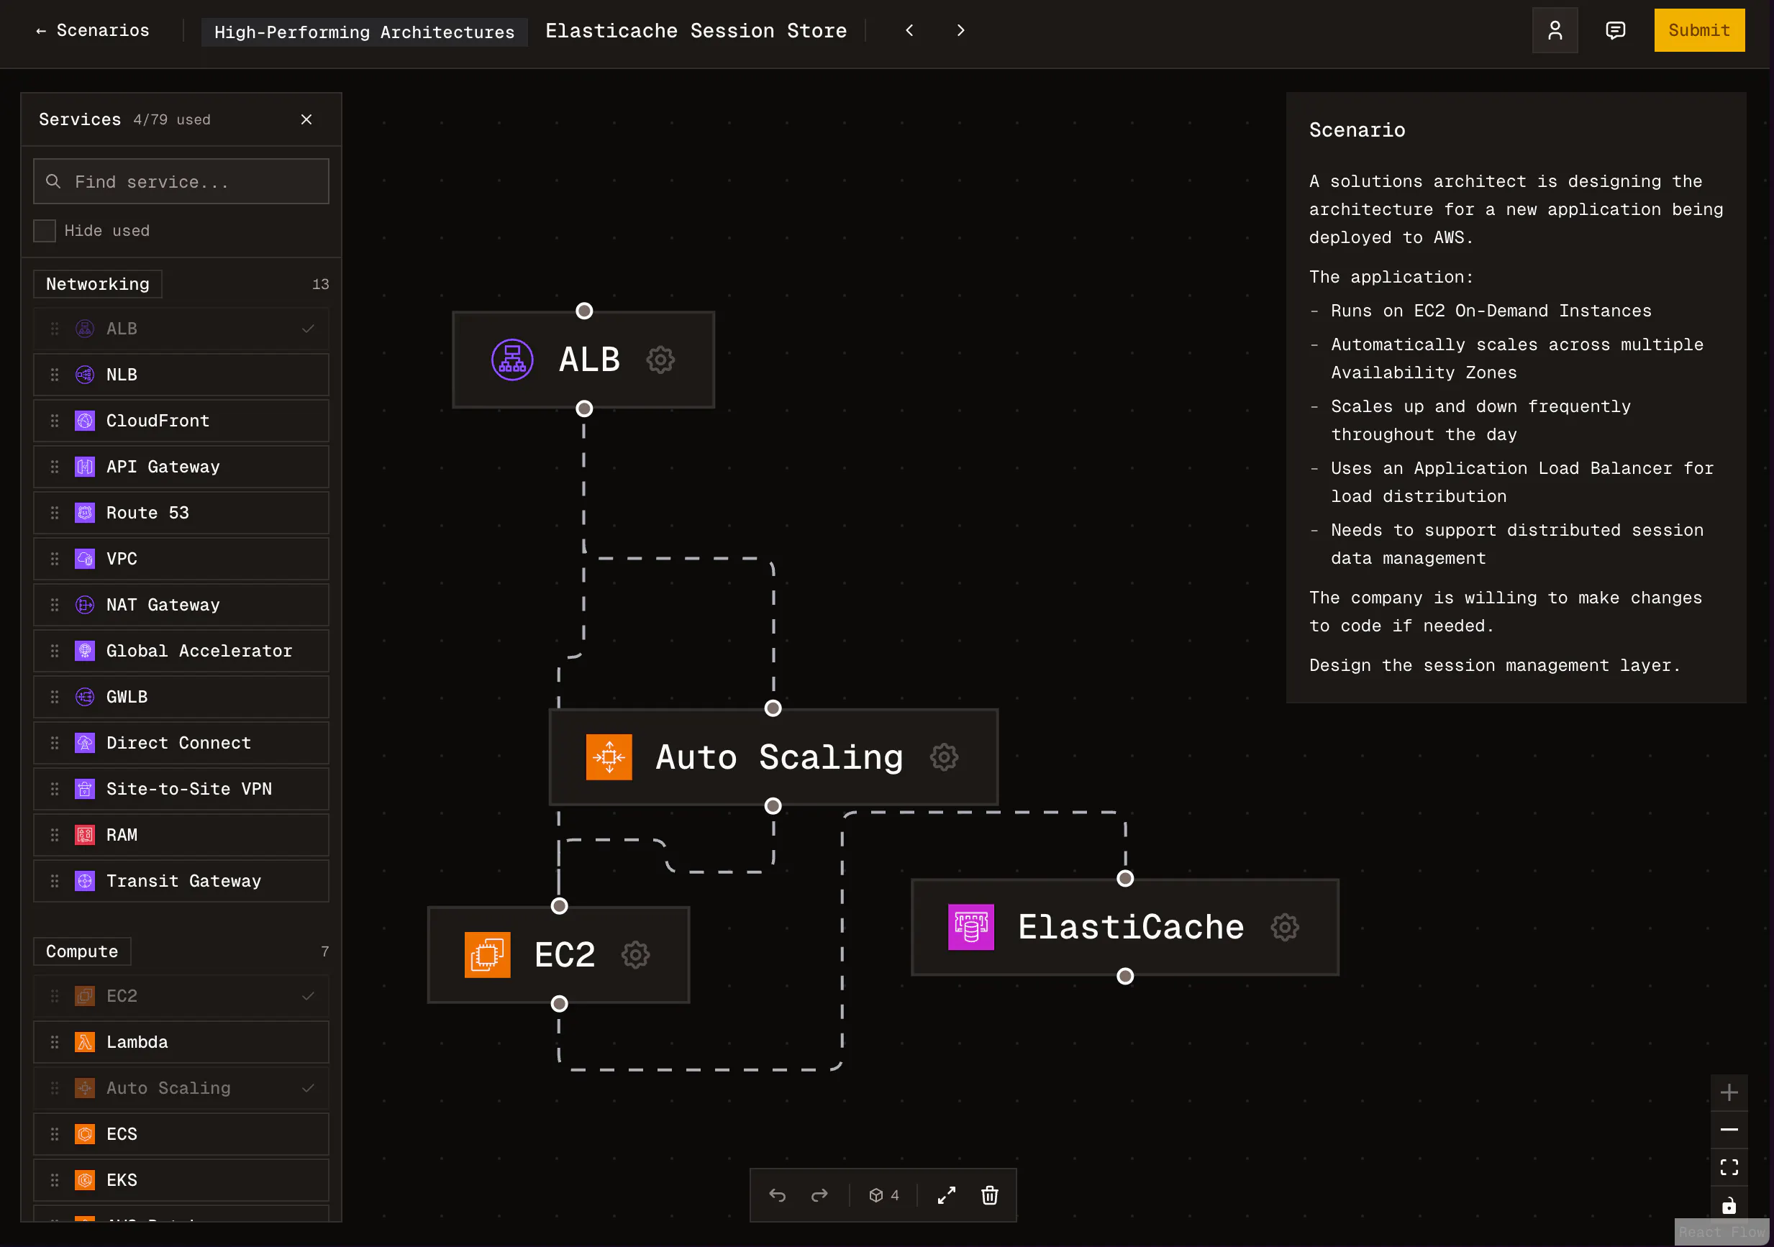Open the user profile icon
The image size is (1774, 1247).
1555,30
